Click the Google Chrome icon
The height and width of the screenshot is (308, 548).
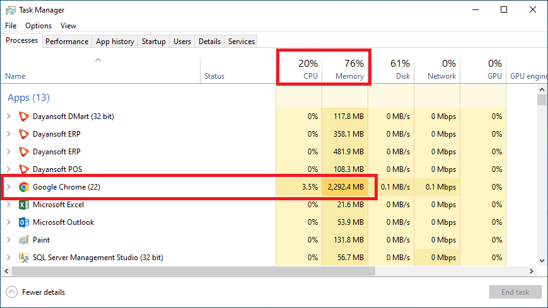(24, 187)
